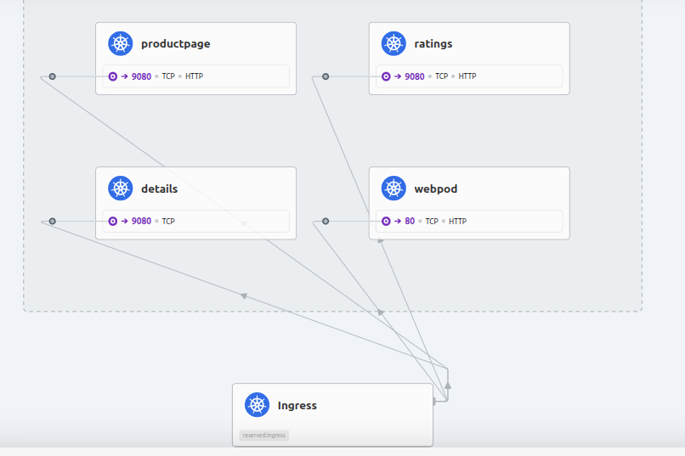685x456 pixels.
Task: Select the webpod service title
Action: coord(435,189)
